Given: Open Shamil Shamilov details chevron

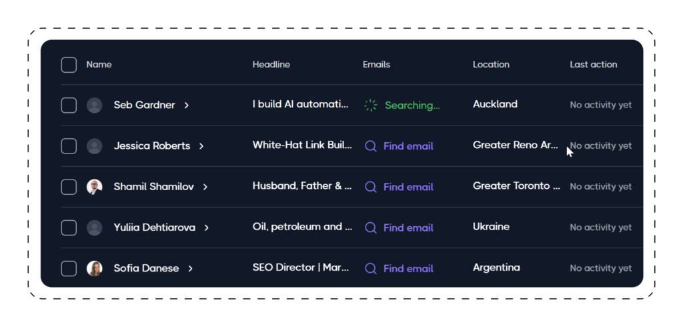Looking at the screenshot, I should (205, 187).
